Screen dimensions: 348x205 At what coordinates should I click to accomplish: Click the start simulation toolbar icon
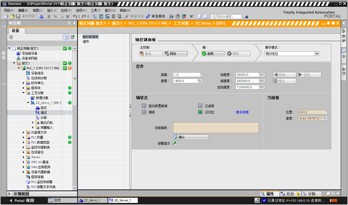click(114, 16)
